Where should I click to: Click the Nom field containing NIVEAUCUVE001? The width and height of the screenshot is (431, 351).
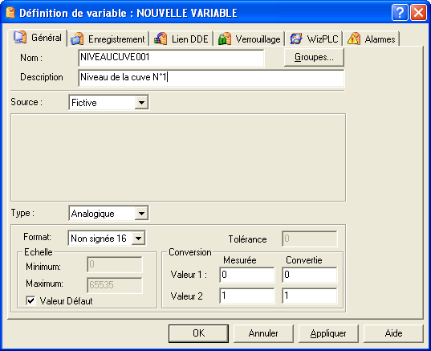click(x=171, y=58)
